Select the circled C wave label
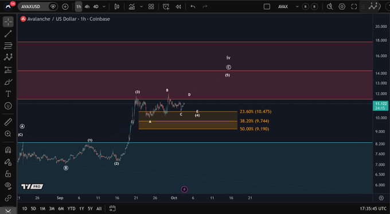 [x=229, y=68]
